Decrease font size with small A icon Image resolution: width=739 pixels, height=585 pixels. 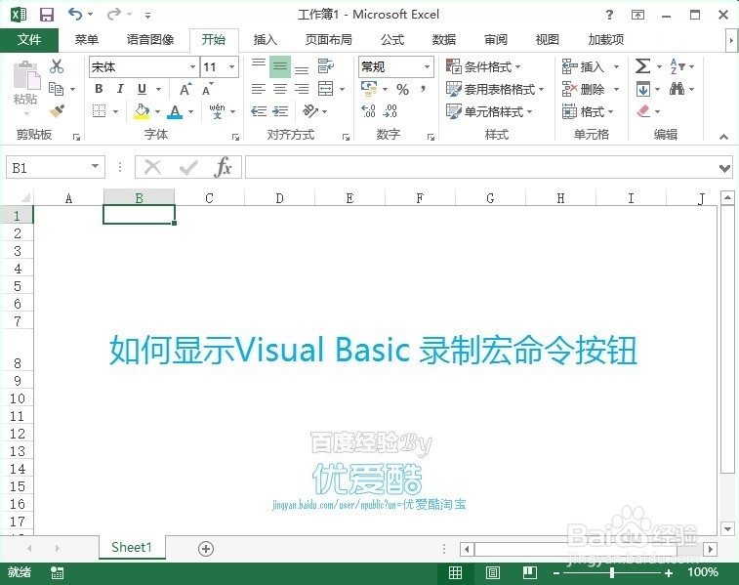(x=207, y=89)
